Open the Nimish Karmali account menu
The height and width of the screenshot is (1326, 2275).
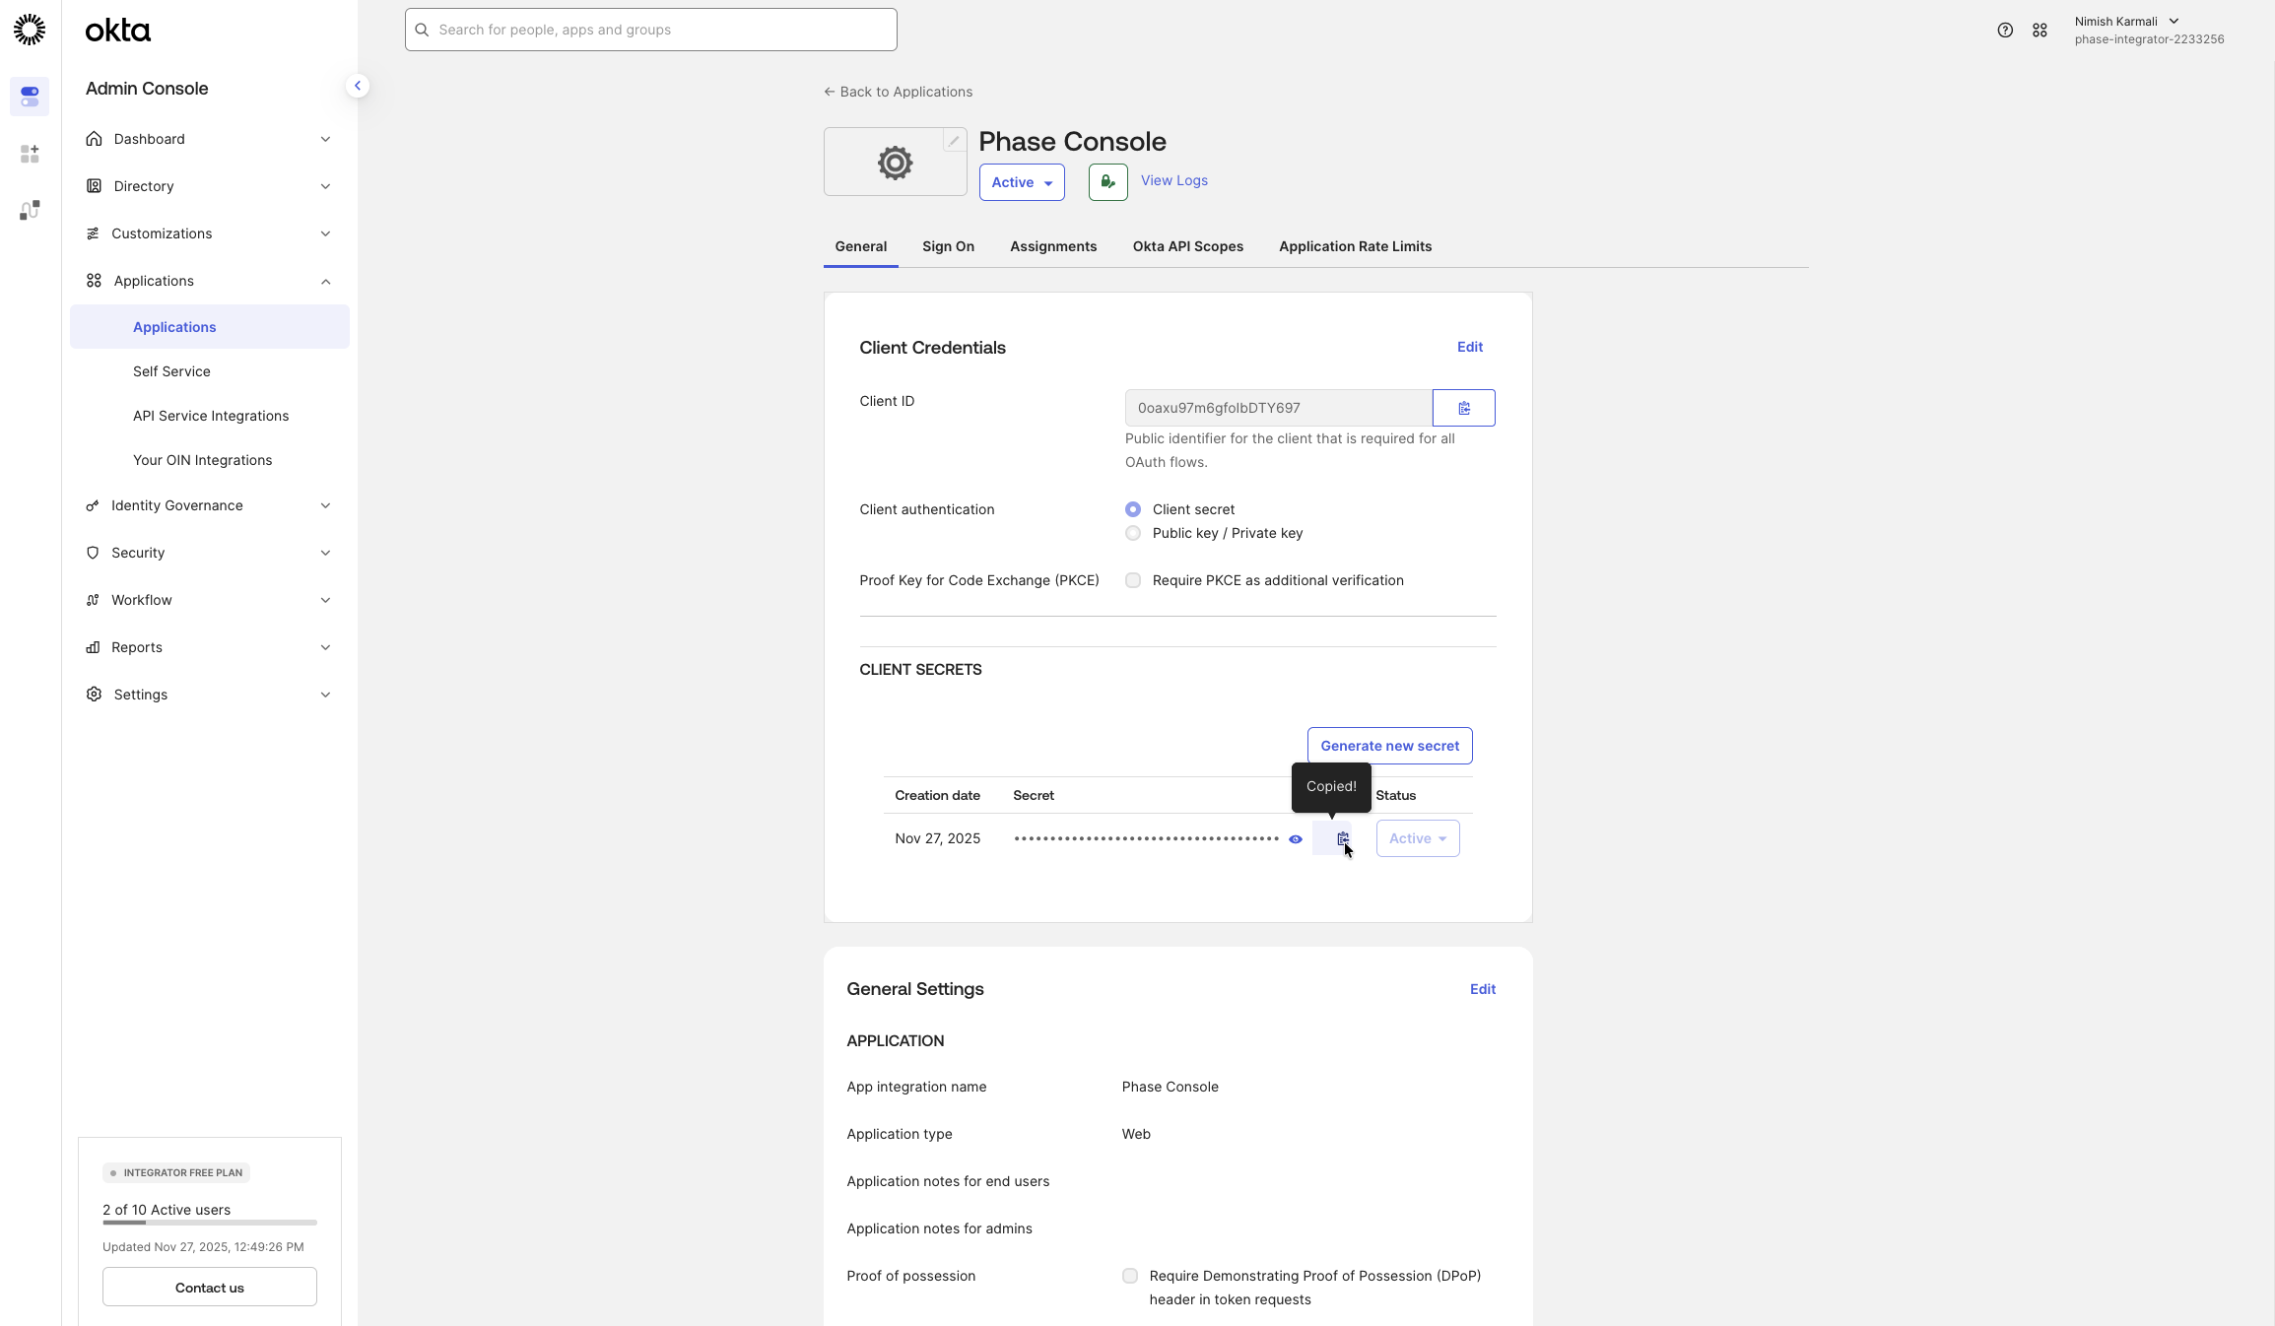2149,30
